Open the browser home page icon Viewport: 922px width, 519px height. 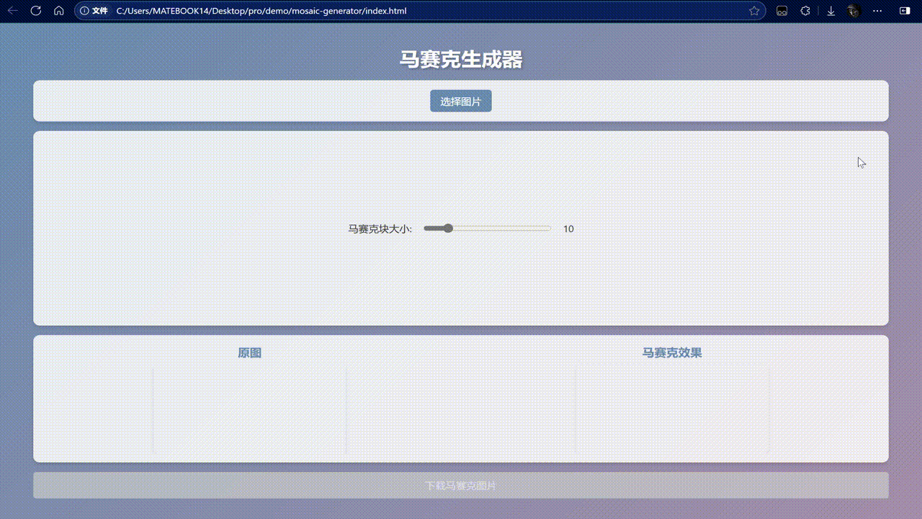coord(58,11)
